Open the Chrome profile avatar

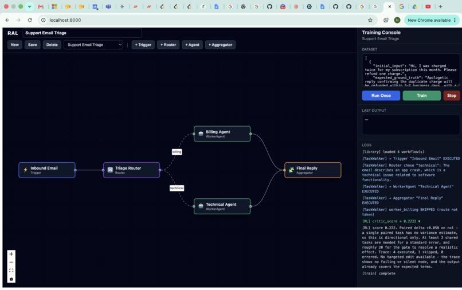[x=397, y=20]
